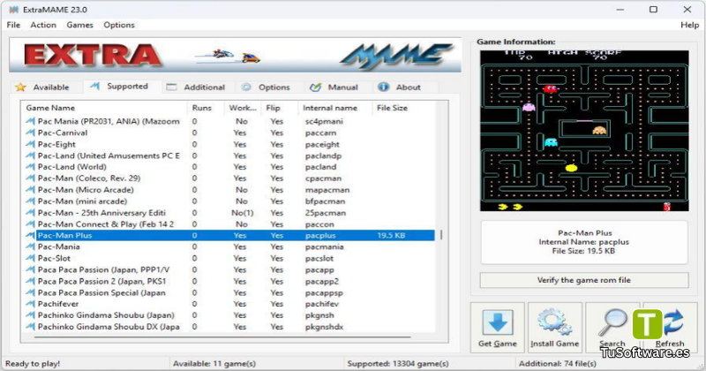Click the Get Game download button
The image size is (706, 371).
(498, 328)
